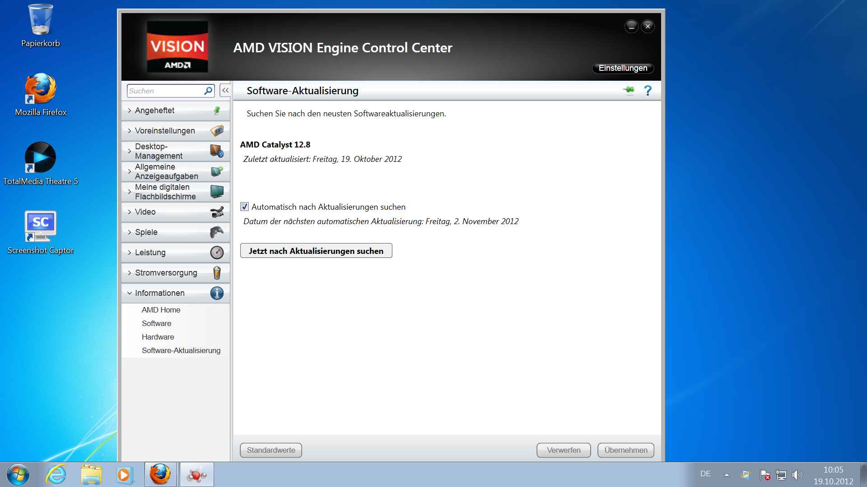Click the Action Center flag tray icon

click(x=765, y=475)
